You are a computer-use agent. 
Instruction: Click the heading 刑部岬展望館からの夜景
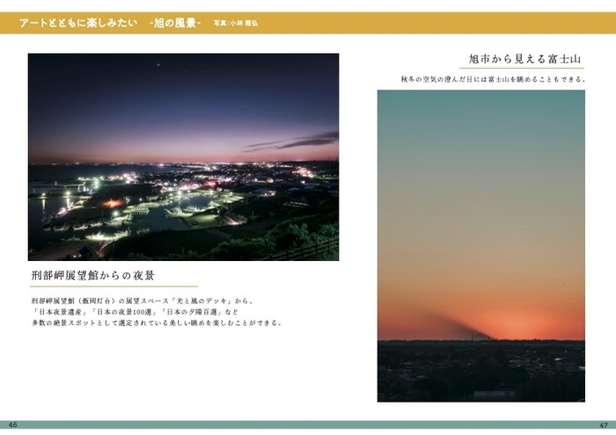tap(92, 276)
